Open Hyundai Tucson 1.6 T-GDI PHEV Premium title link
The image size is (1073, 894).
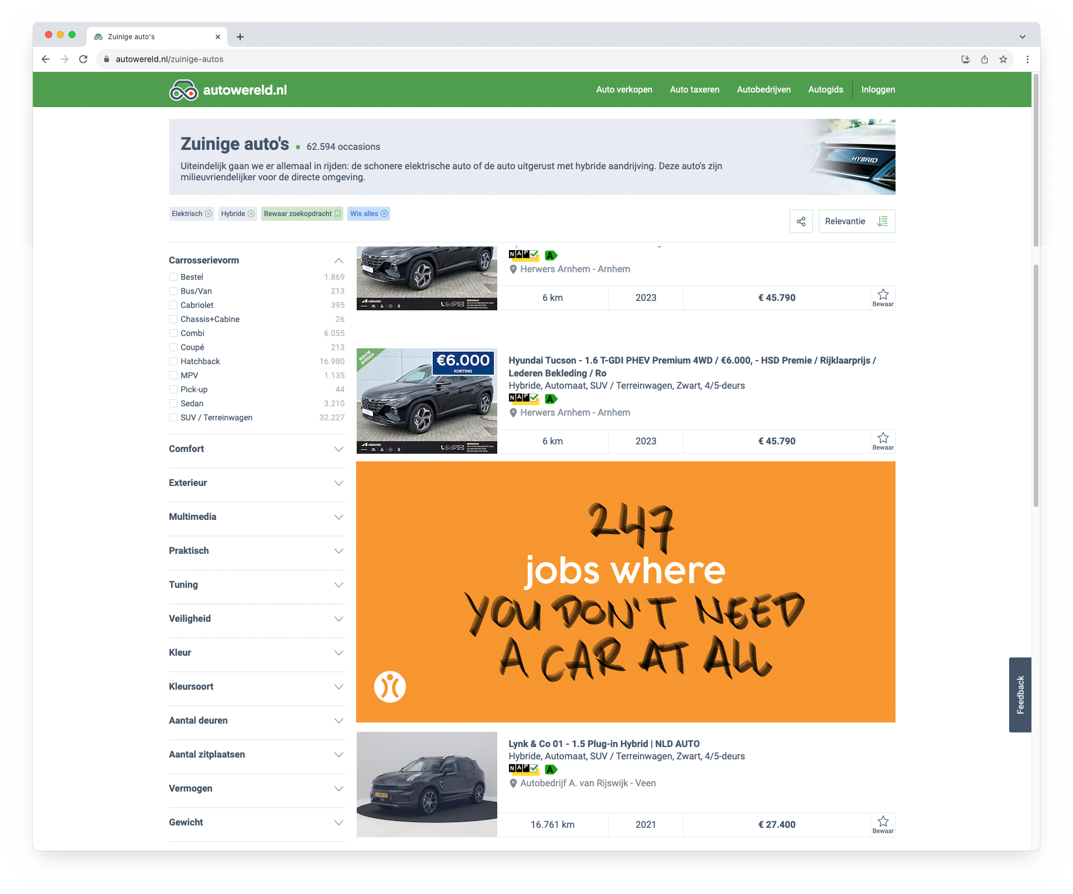[x=692, y=366]
